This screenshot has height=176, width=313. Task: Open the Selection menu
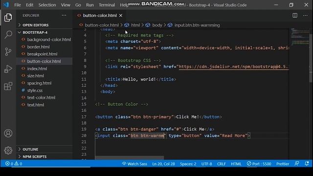click(47, 5)
